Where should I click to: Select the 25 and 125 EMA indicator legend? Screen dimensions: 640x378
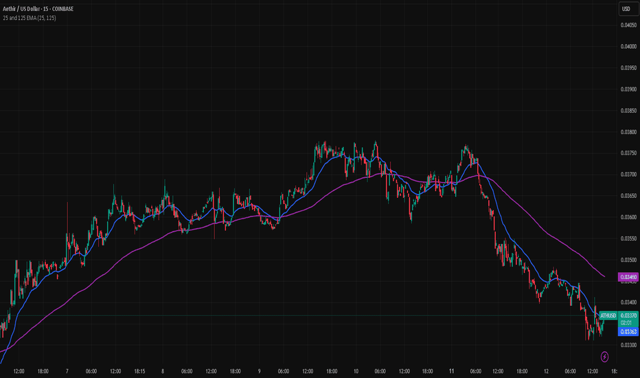(30, 18)
